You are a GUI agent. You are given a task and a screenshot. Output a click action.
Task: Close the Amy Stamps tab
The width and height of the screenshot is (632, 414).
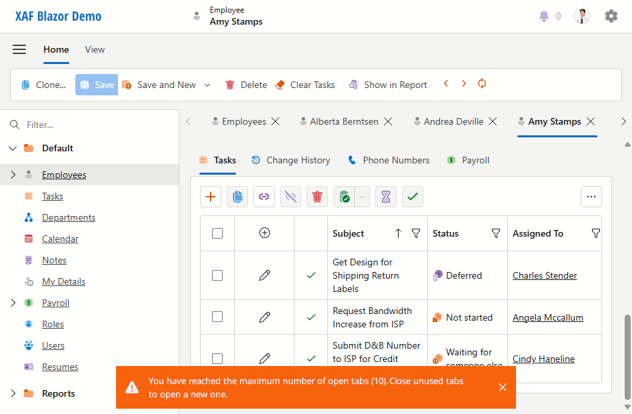tap(591, 121)
